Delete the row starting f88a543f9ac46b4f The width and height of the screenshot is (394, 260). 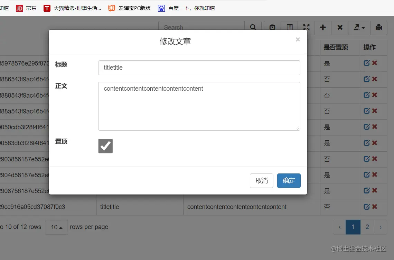coord(375,111)
